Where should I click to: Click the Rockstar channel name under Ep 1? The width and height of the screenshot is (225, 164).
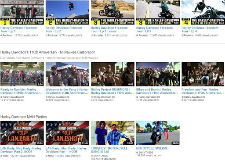(x=7, y=36)
